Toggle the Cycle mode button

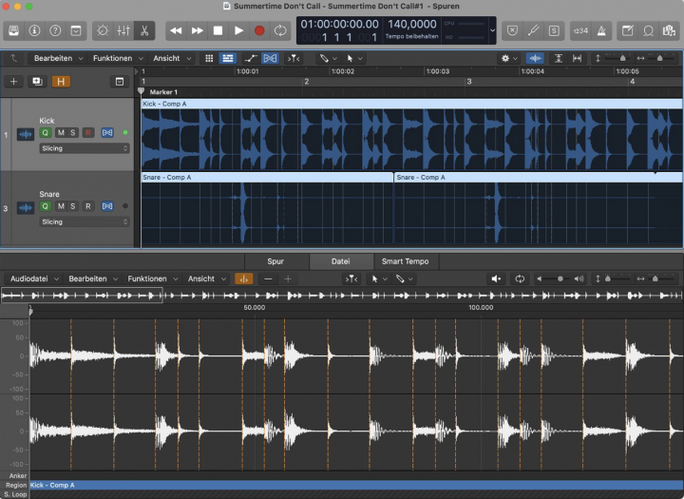(280, 30)
